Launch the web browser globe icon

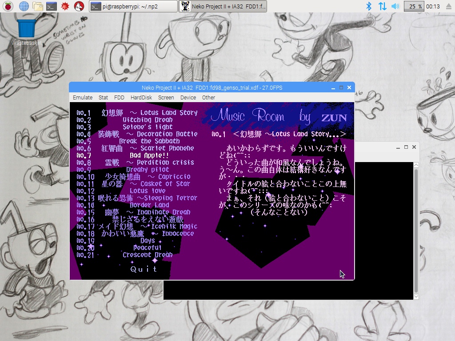[x=24, y=6]
